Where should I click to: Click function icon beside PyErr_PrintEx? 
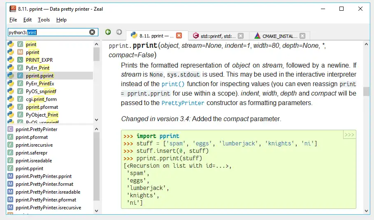[20, 83]
